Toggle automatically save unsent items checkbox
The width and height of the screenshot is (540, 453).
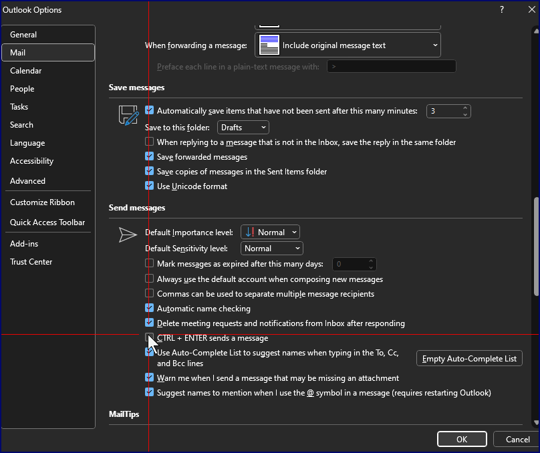coord(149,110)
